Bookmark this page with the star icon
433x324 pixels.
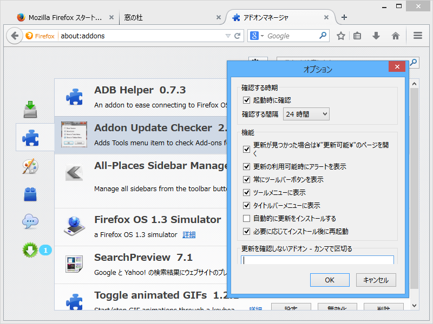[341, 36]
